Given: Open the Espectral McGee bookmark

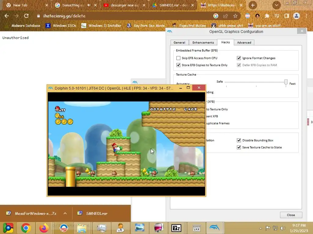Looking at the screenshot, I should coord(189,26).
